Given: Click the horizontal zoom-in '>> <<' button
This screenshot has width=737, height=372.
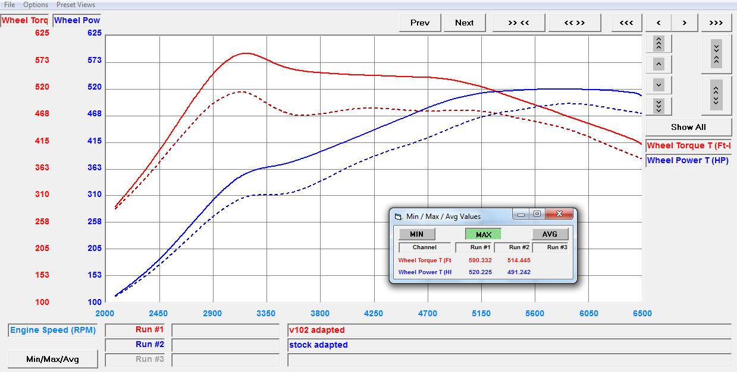Looking at the screenshot, I should pos(519,23).
